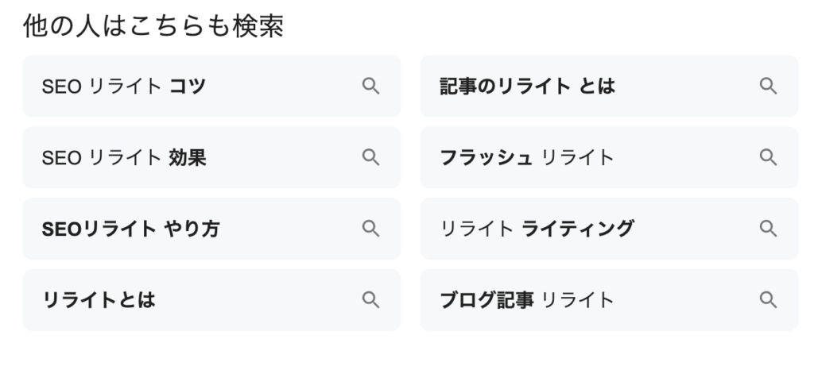Click magnifier icon for ブログ記事 リライト
The height and width of the screenshot is (366, 814).
click(x=767, y=299)
